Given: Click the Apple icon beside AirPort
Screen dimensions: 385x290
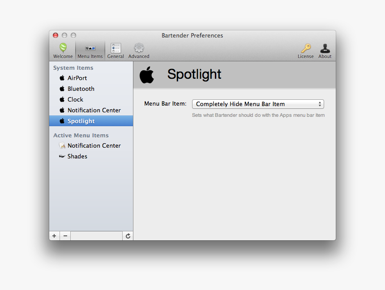Looking at the screenshot, I should 62,78.
